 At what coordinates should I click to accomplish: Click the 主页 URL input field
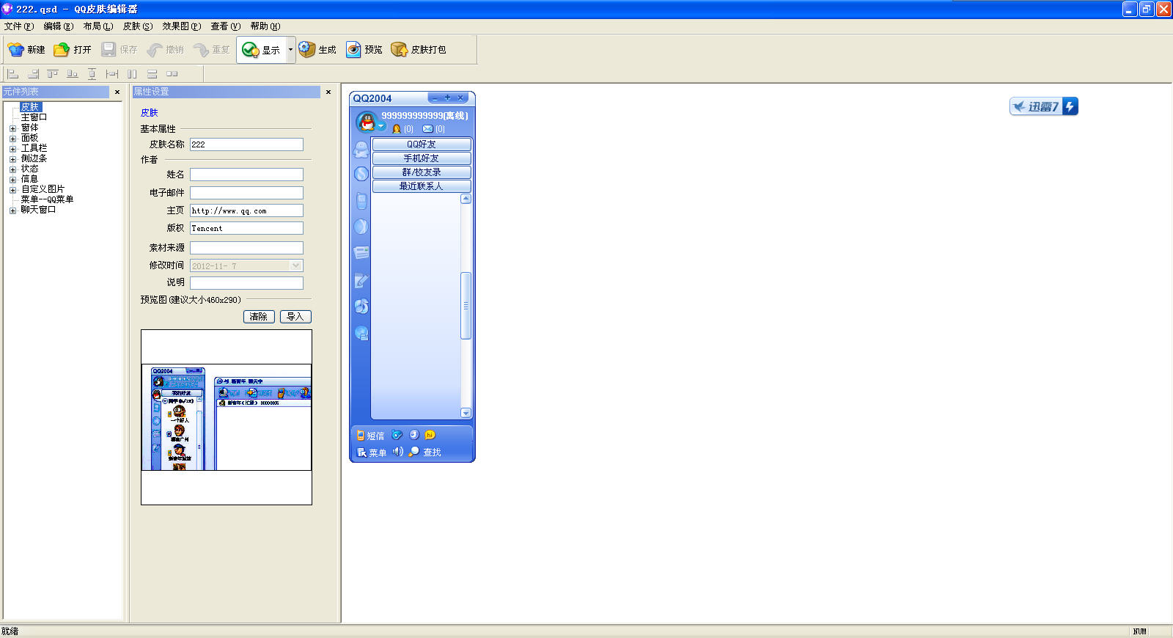tap(246, 210)
